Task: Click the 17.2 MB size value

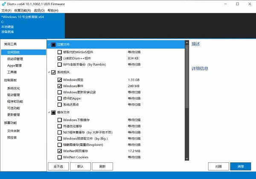Action: (134, 151)
